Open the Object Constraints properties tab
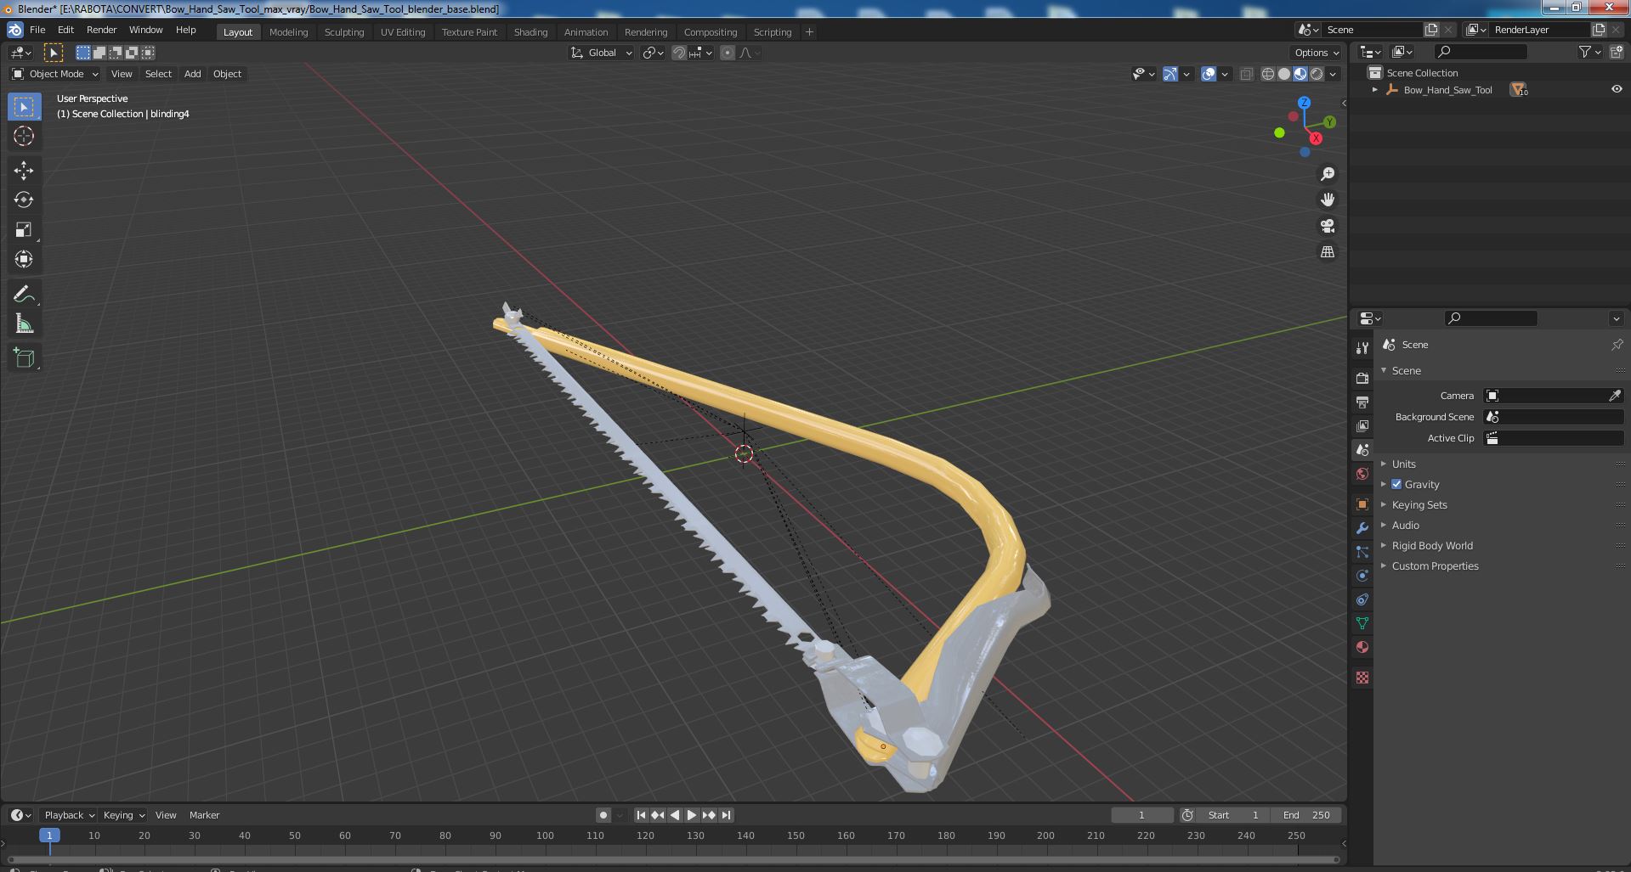The image size is (1631, 872). tap(1362, 599)
